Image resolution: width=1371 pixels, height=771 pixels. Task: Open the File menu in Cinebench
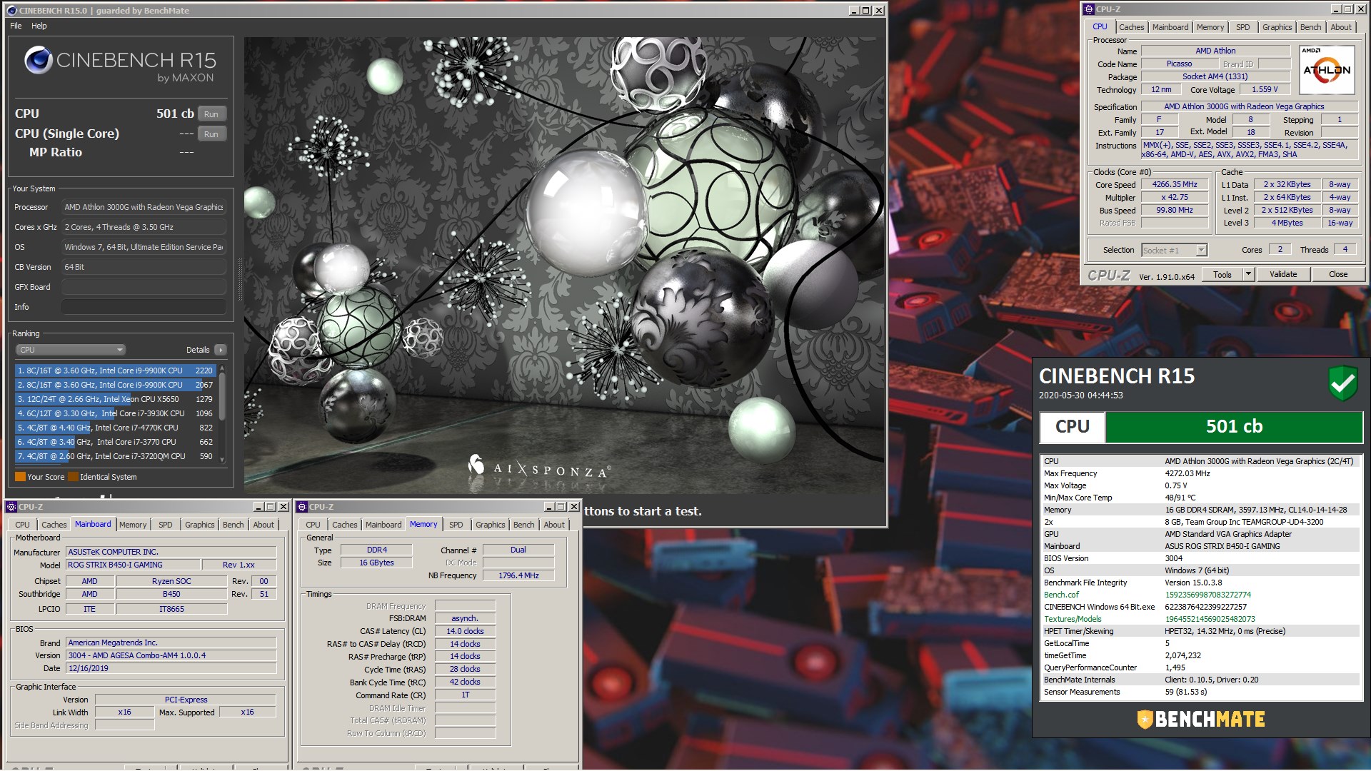[x=16, y=26]
